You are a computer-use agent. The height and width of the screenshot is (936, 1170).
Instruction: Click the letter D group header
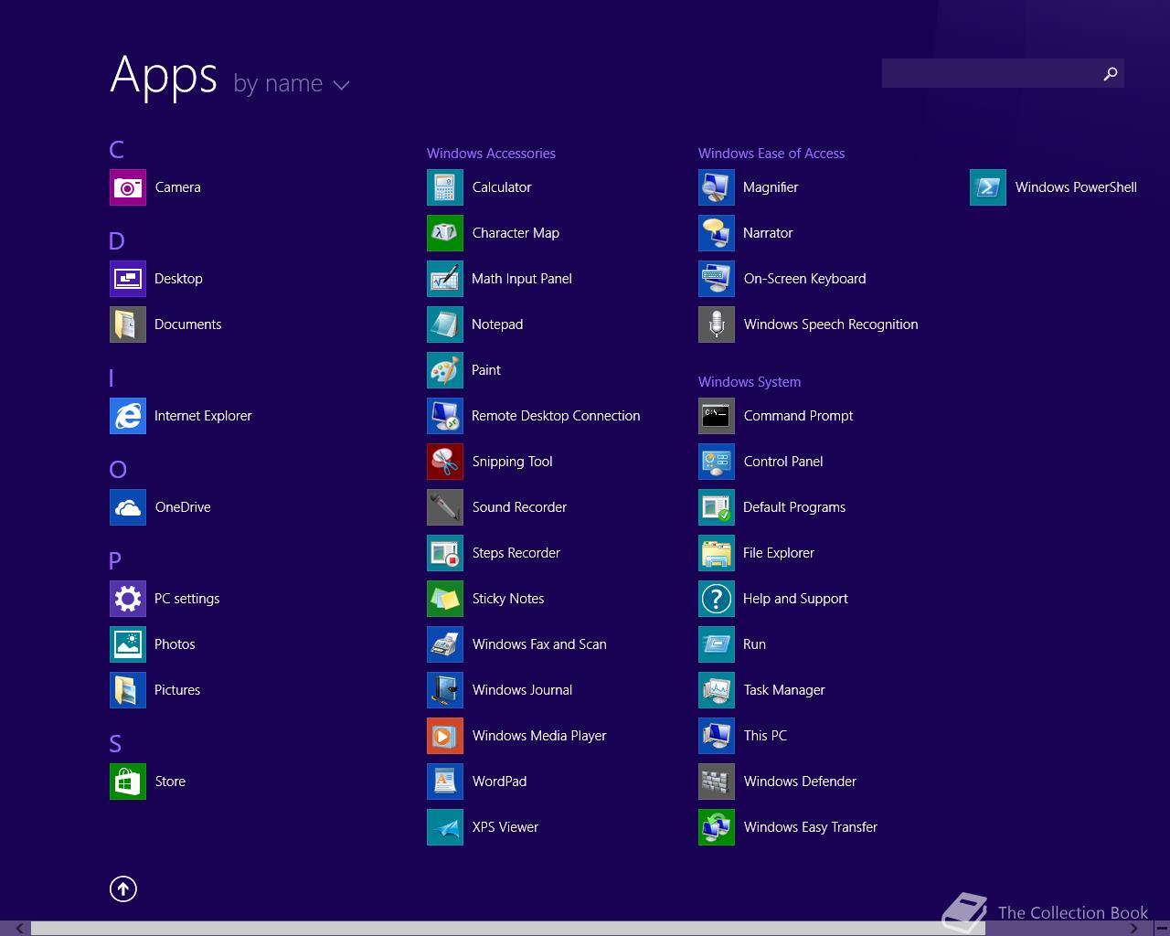(116, 241)
